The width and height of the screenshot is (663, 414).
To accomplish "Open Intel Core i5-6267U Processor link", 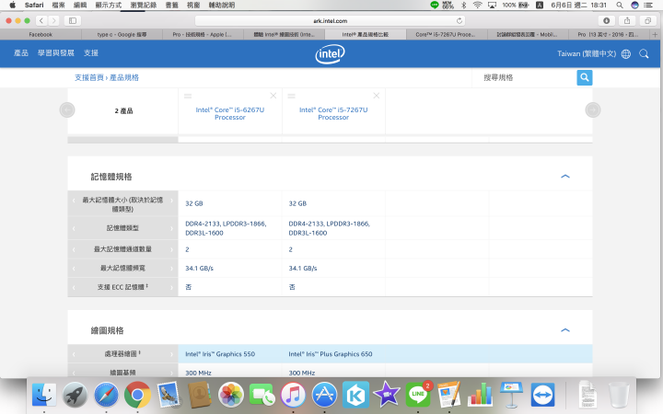I will [x=230, y=113].
